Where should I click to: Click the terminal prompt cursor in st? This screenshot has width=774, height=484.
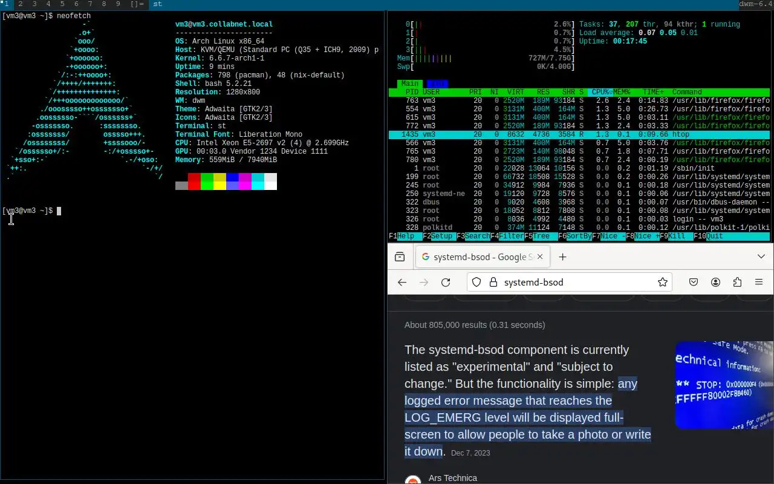(59, 211)
